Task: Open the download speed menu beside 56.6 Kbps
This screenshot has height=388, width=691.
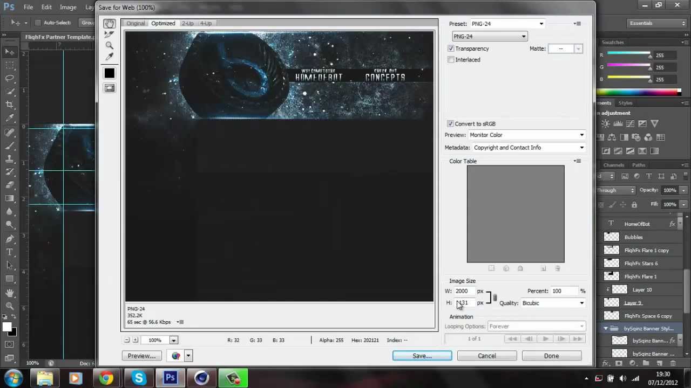Action: pyautogui.click(x=180, y=322)
